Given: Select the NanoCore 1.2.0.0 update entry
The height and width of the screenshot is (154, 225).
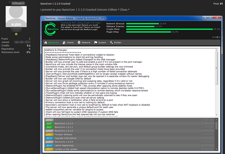Looking at the screenshot, I should 130,142.
